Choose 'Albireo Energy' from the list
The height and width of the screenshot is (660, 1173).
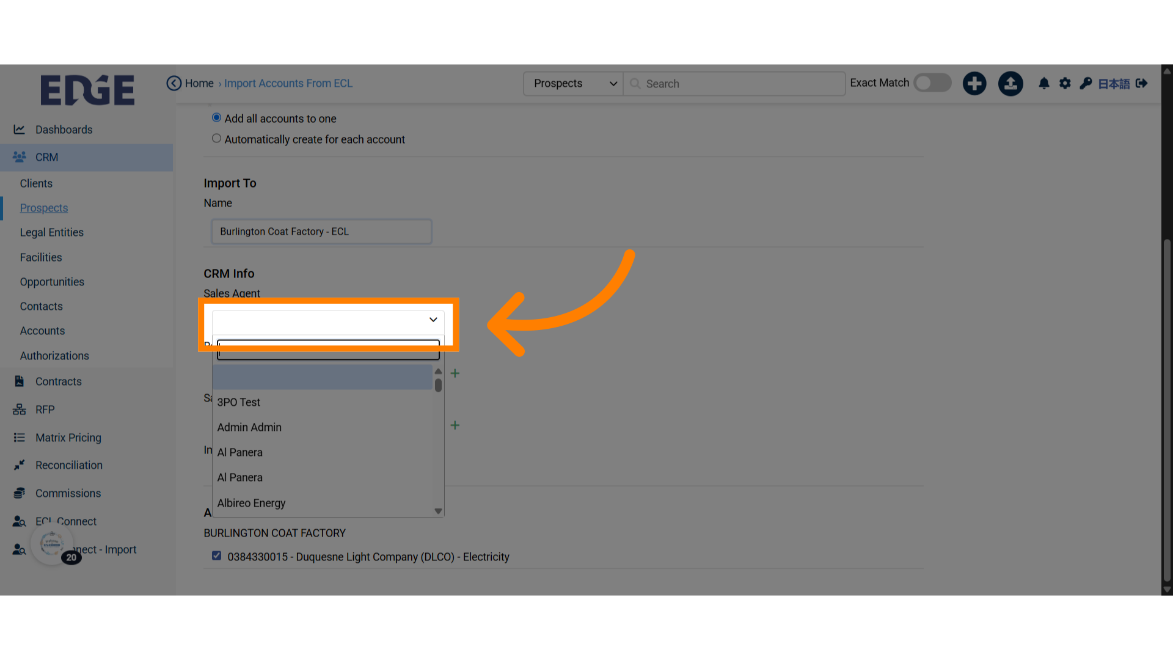(323, 503)
